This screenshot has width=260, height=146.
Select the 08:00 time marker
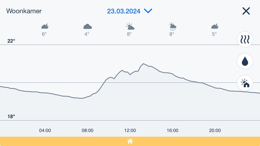click(x=87, y=130)
